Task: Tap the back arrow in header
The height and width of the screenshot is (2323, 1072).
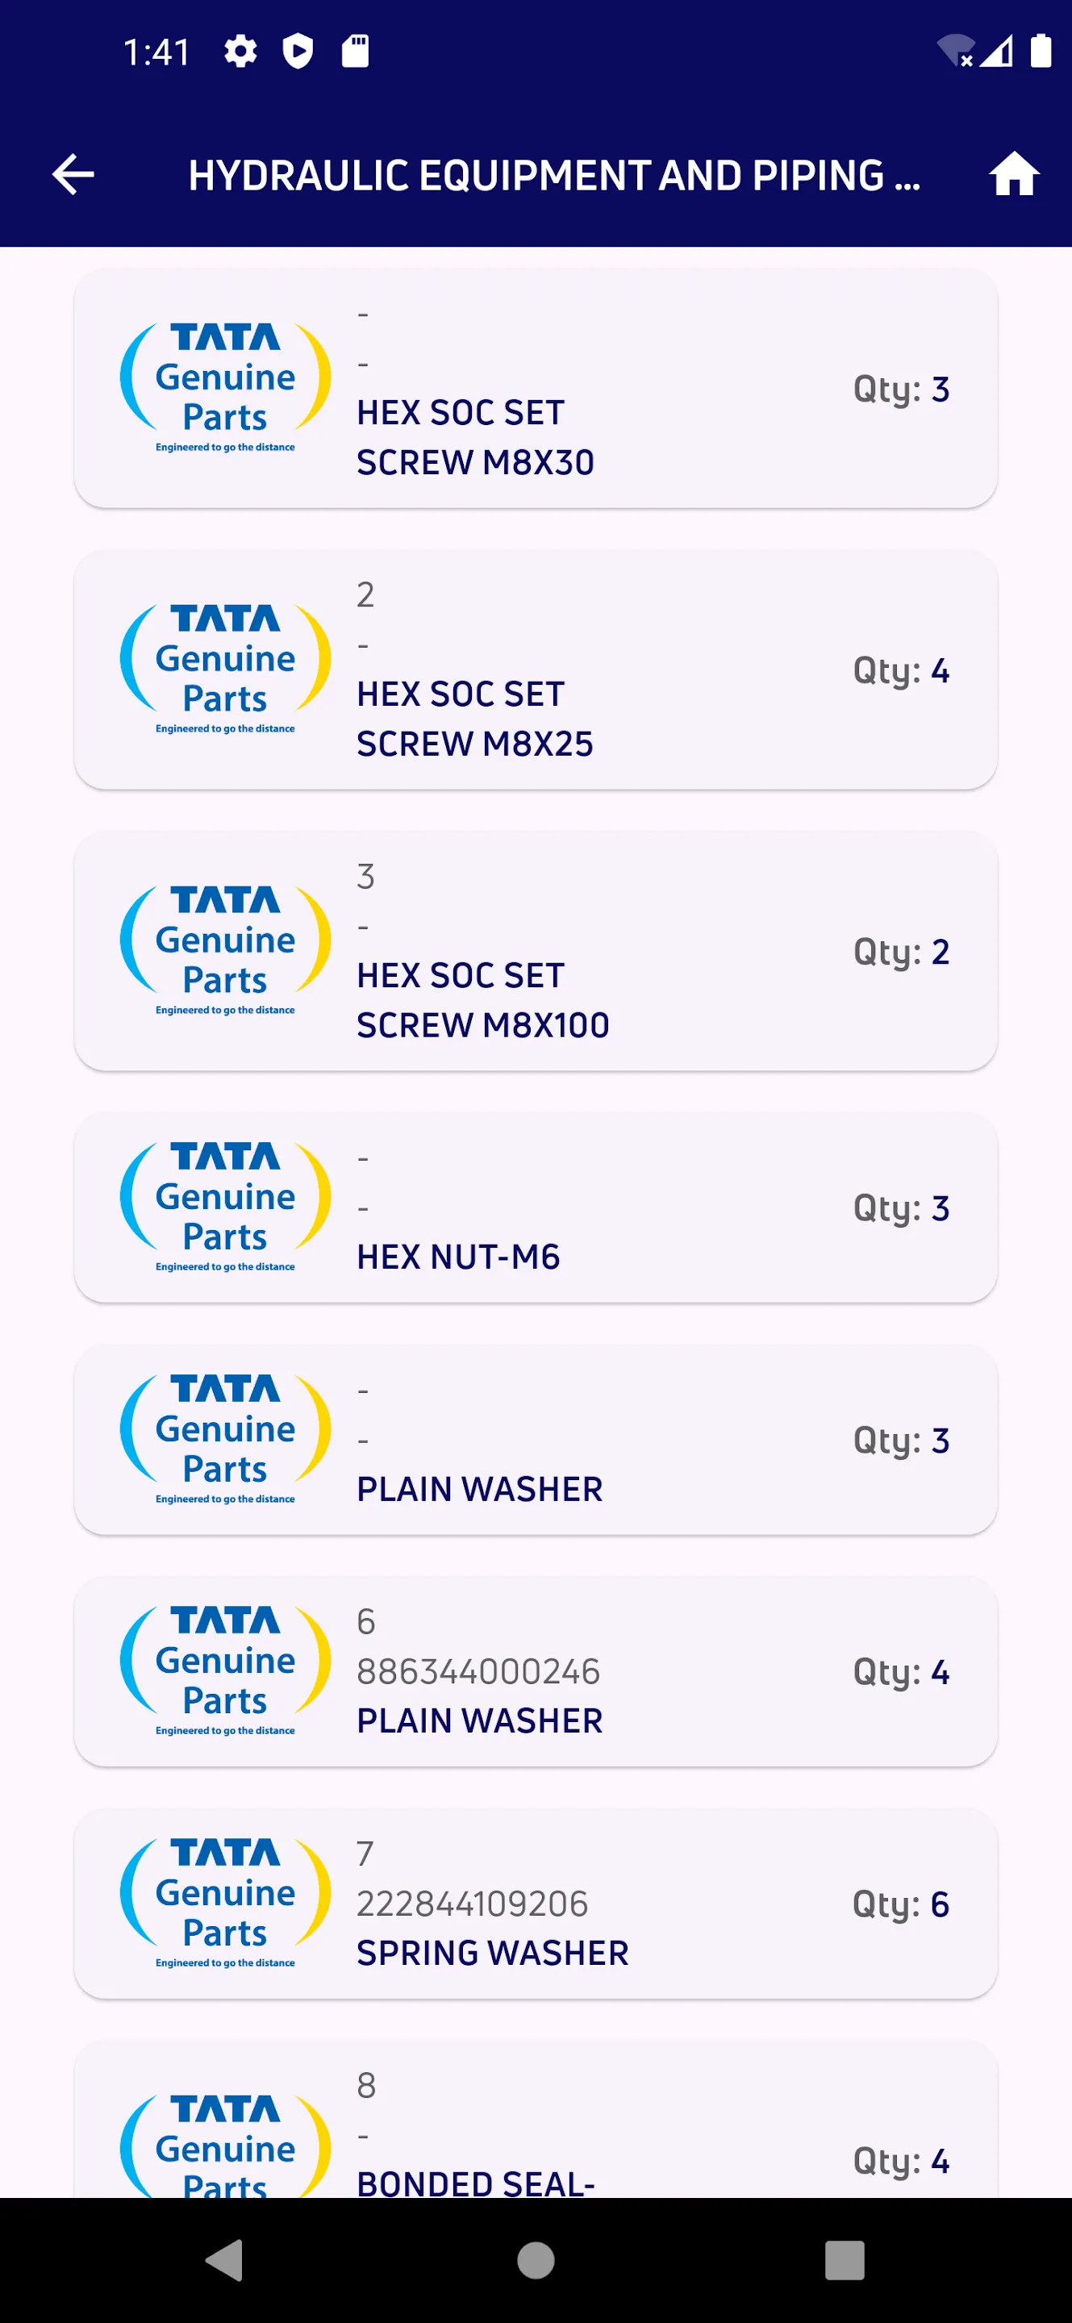Action: 73,175
